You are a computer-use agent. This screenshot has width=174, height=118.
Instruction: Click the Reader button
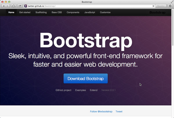pyautogui.click(x=161, y=6)
